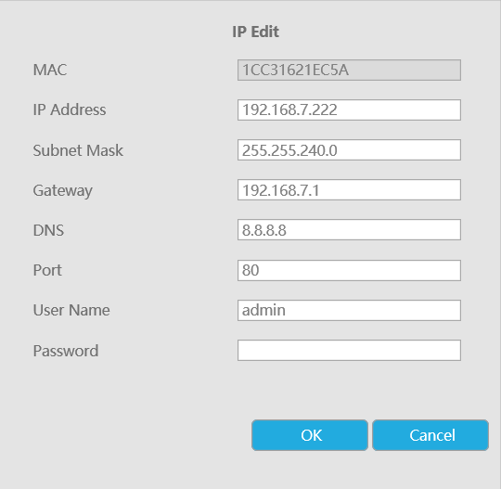Image resolution: width=501 pixels, height=489 pixels.
Task: Activate the Port input field
Action: click(x=349, y=270)
